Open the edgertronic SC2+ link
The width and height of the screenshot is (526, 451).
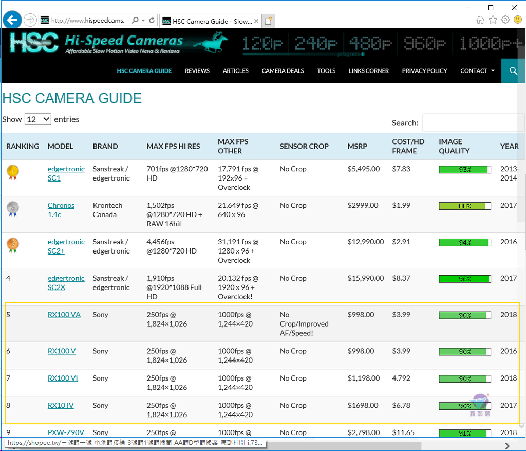tap(66, 246)
